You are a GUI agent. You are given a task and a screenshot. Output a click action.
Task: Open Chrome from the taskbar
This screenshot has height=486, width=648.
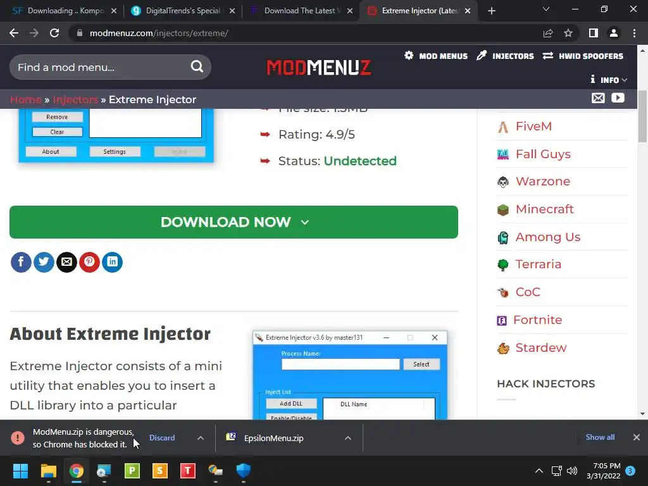pyautogui.click(x=77, y=471)
